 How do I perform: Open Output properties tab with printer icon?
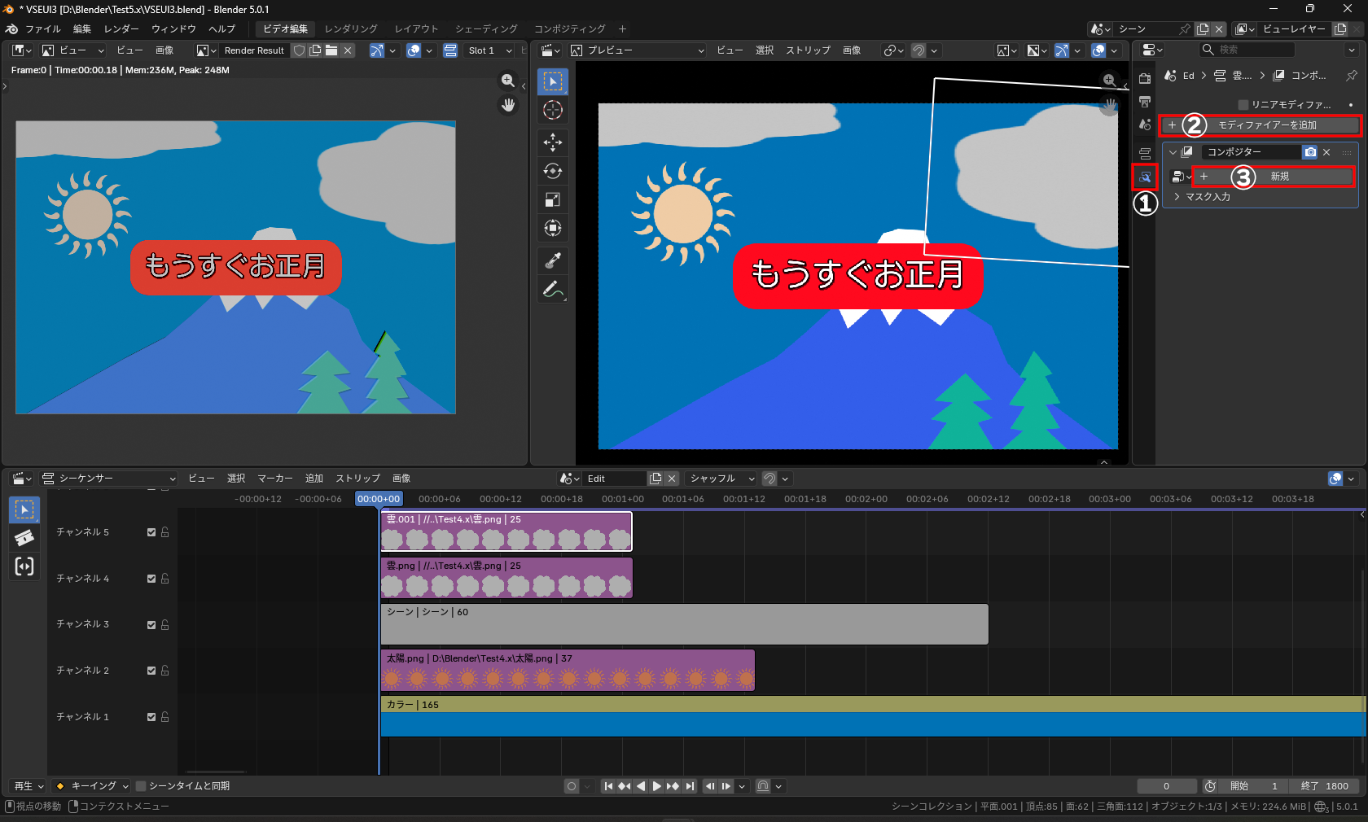(1145, 102)
